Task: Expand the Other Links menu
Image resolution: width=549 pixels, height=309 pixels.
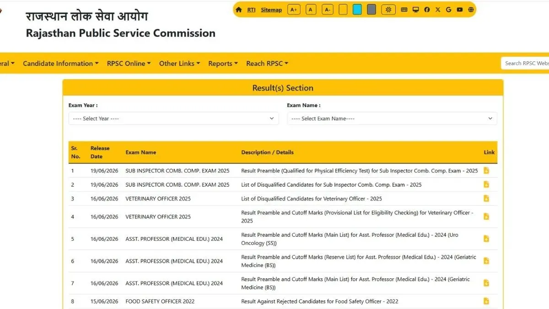Action: click(x=180, y=64)
